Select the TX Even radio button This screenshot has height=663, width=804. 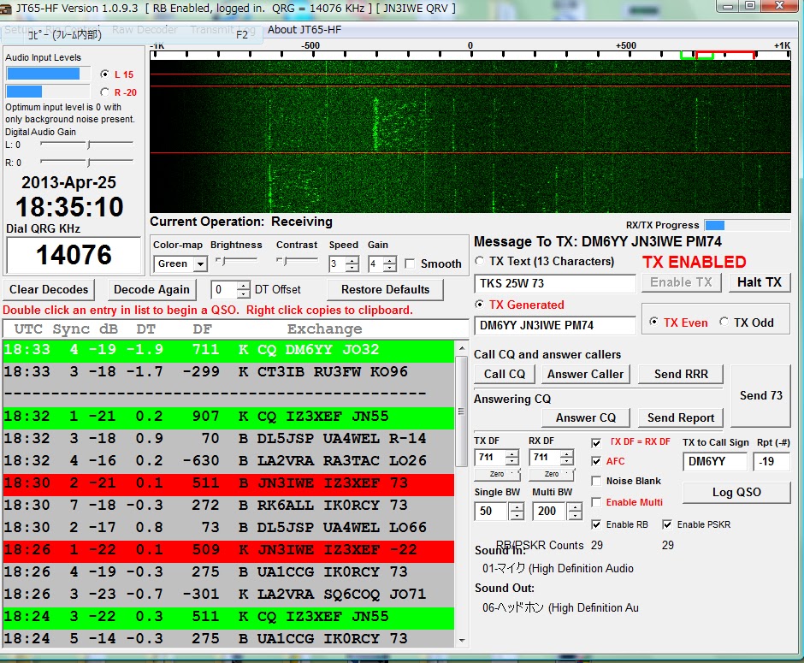653,322
